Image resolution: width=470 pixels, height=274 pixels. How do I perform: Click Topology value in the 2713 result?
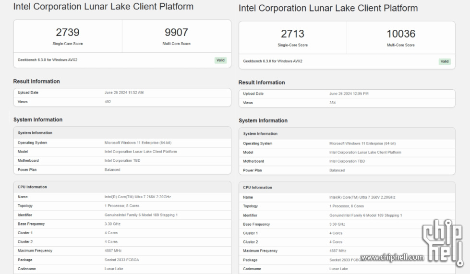tap(347, 206)
